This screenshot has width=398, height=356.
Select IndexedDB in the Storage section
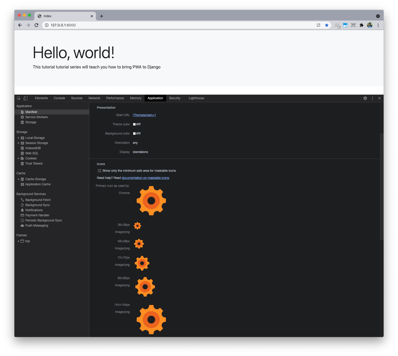point(33,148)
